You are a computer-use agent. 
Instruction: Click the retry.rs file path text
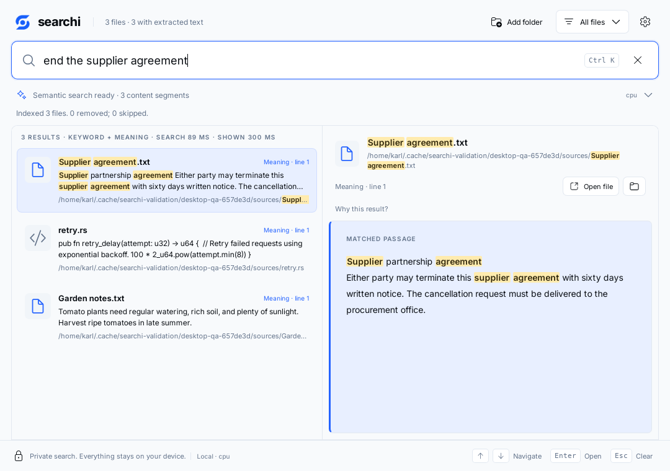[x=181, y=268]
